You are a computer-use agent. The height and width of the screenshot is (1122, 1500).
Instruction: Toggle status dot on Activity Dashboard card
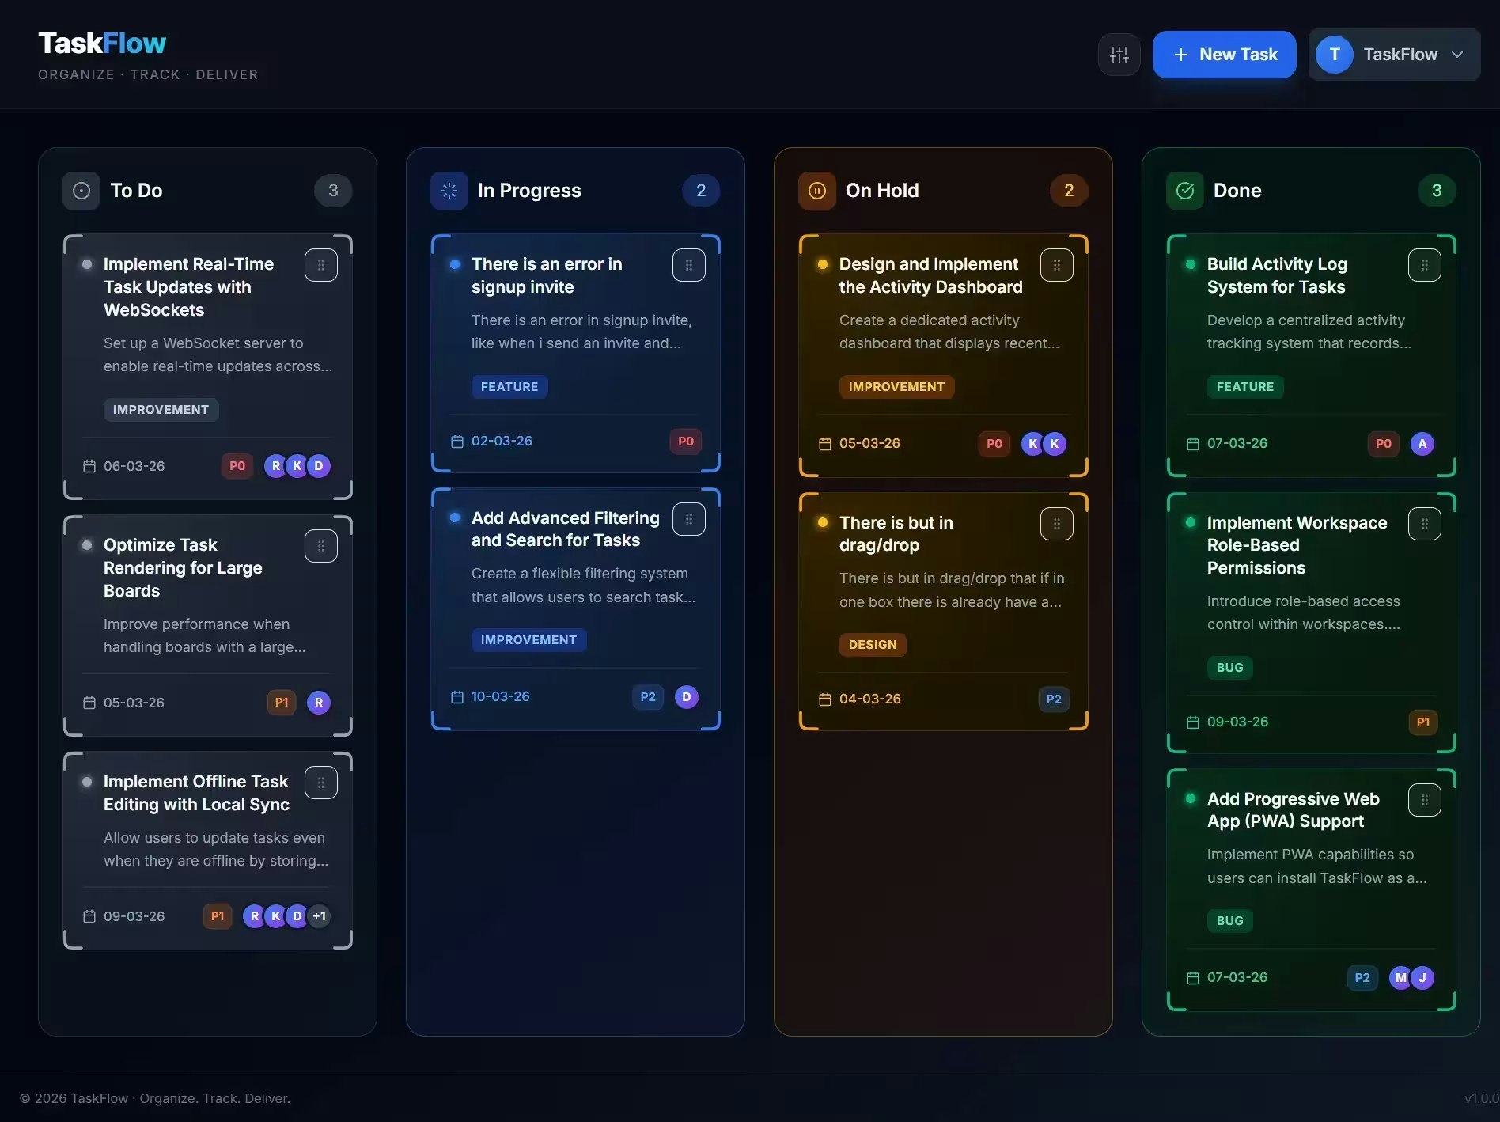(822, 264)
